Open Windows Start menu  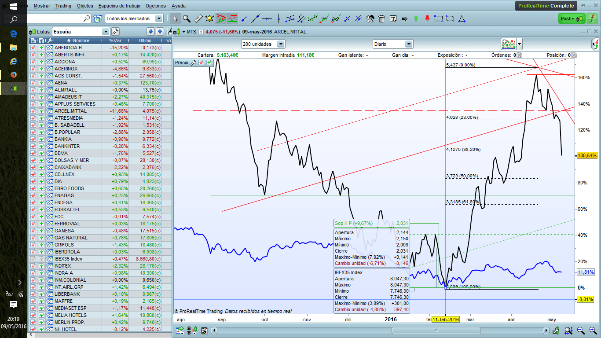[x=13, y=6]
